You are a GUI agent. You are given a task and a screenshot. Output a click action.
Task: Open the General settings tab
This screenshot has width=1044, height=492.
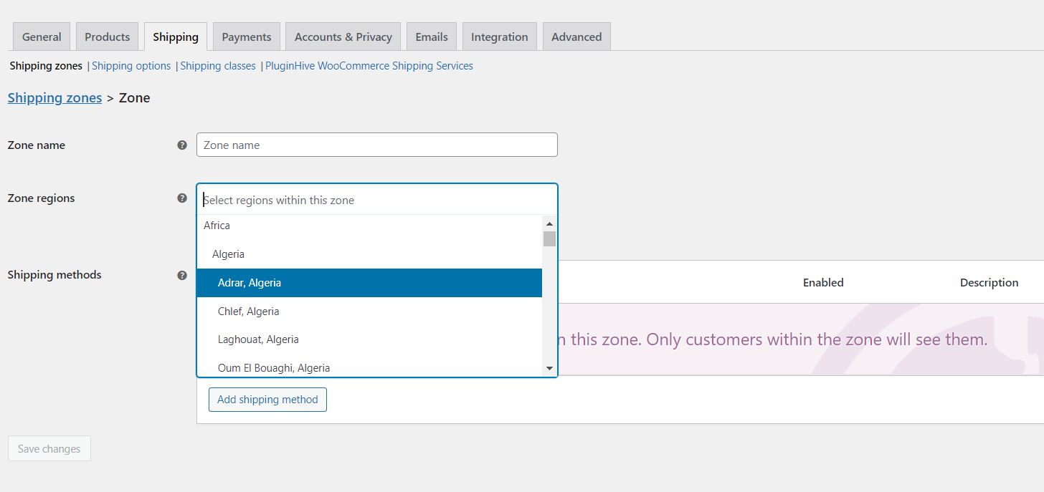pyautogui.click(x=42, y=37)
